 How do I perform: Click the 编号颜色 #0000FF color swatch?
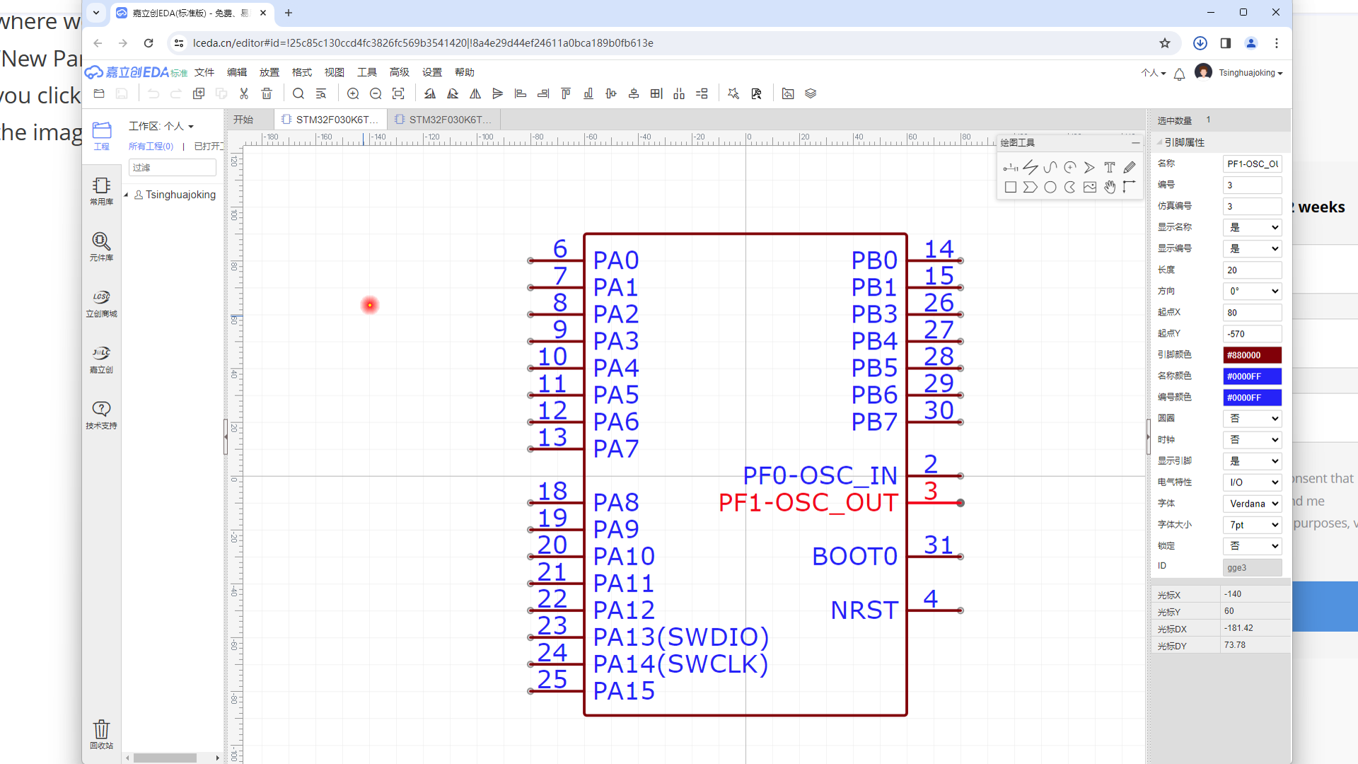pos(1252,398)
